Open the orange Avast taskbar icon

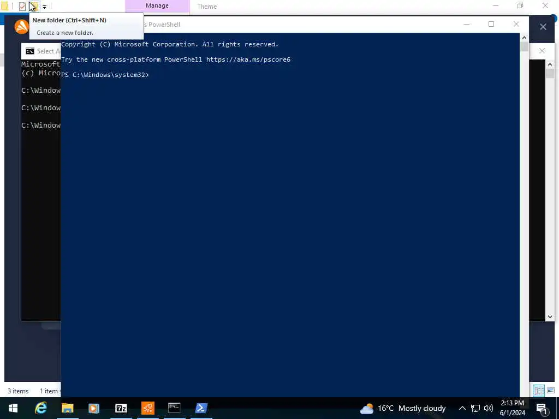[x=147, y=408]
